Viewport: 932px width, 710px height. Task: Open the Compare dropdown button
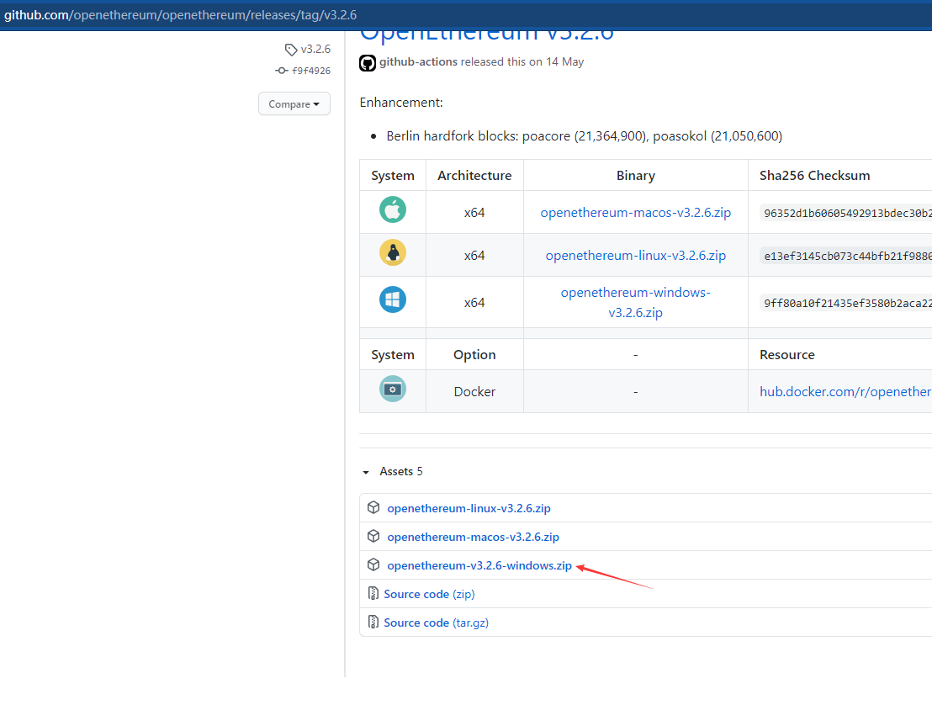[x=294, y=104]
